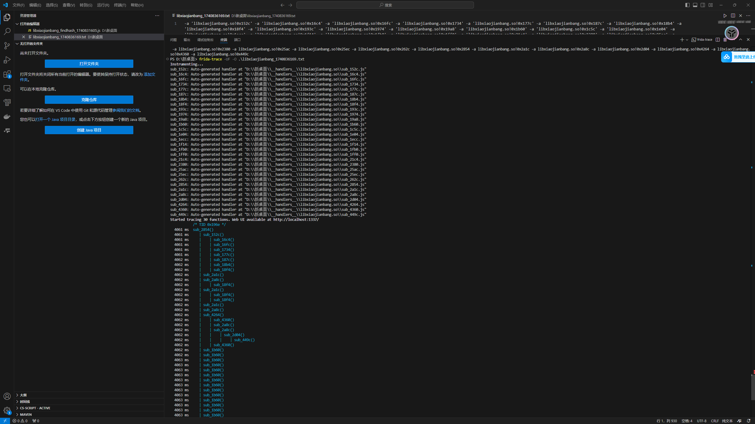Screen dimensions: 755x424
Task: Kill terminal with trash icon
Action: point(725,40)
